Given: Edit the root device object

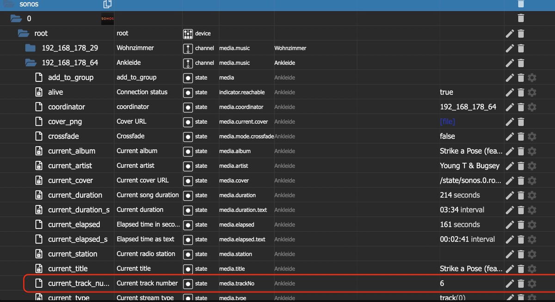Looking at the screenshot, I should (x=510, y=33).
